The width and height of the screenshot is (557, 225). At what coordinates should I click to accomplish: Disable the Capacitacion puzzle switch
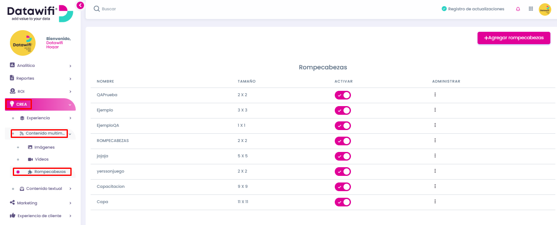[x=343, y=187]
